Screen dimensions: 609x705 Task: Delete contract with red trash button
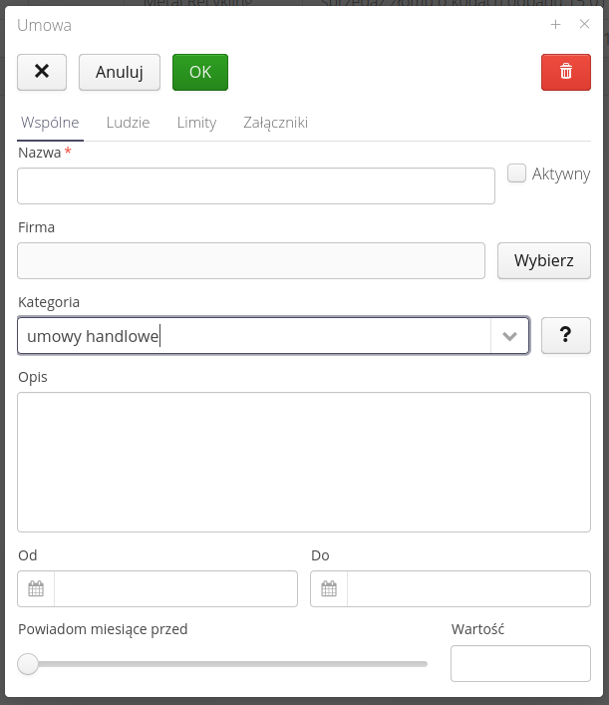[565, 72]
